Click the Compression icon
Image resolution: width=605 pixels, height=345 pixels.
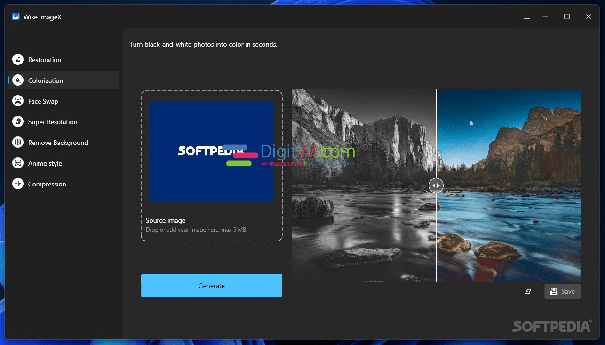(18, 184)
